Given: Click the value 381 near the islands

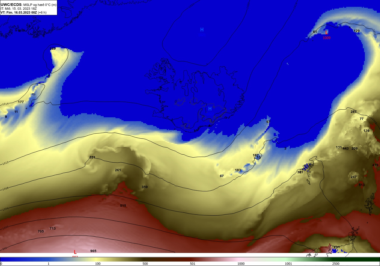Looking at the screenshot, I should [x=300, y=172].
